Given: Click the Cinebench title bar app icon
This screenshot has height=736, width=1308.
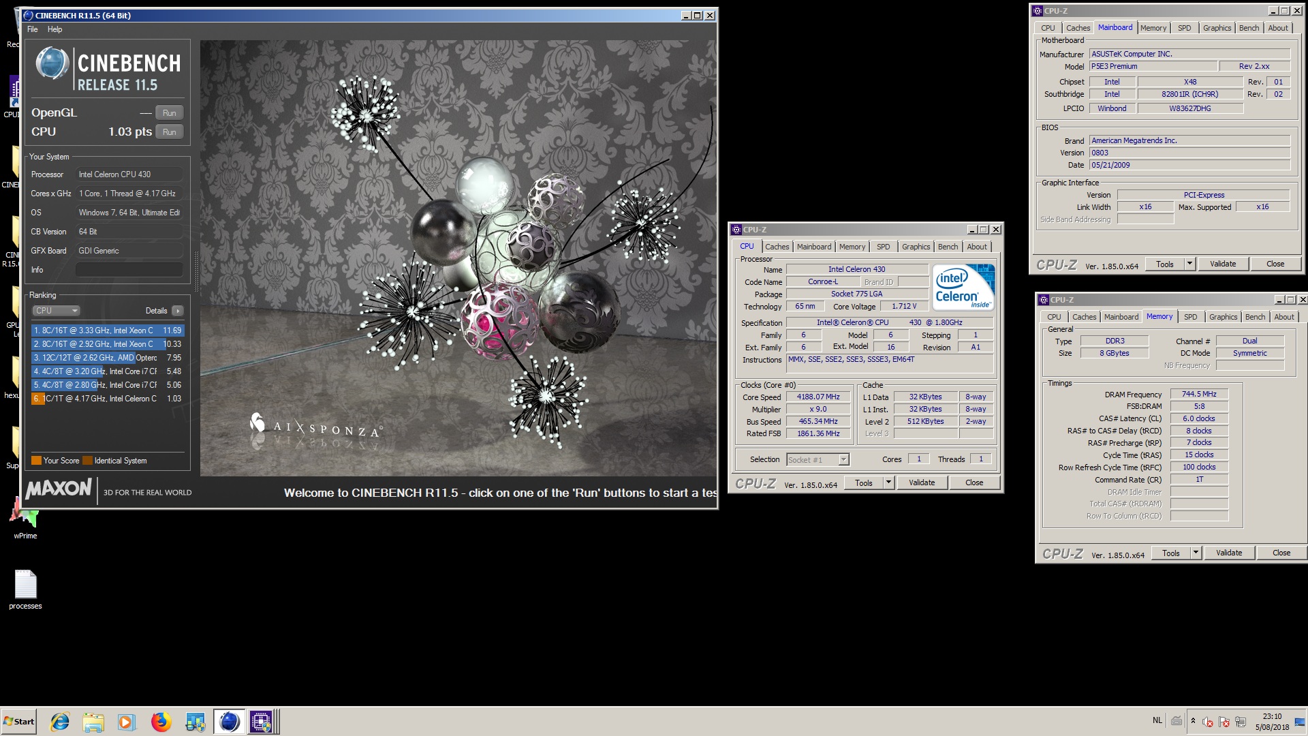Looking at the screenshot, I should (28, 15).
